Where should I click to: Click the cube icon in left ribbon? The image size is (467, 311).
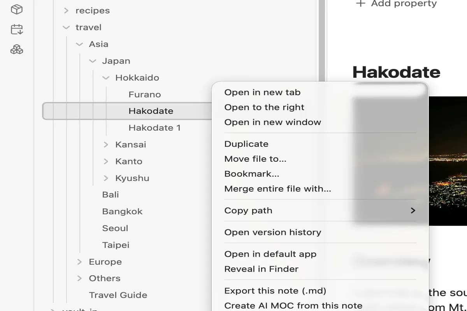point(17,9)
